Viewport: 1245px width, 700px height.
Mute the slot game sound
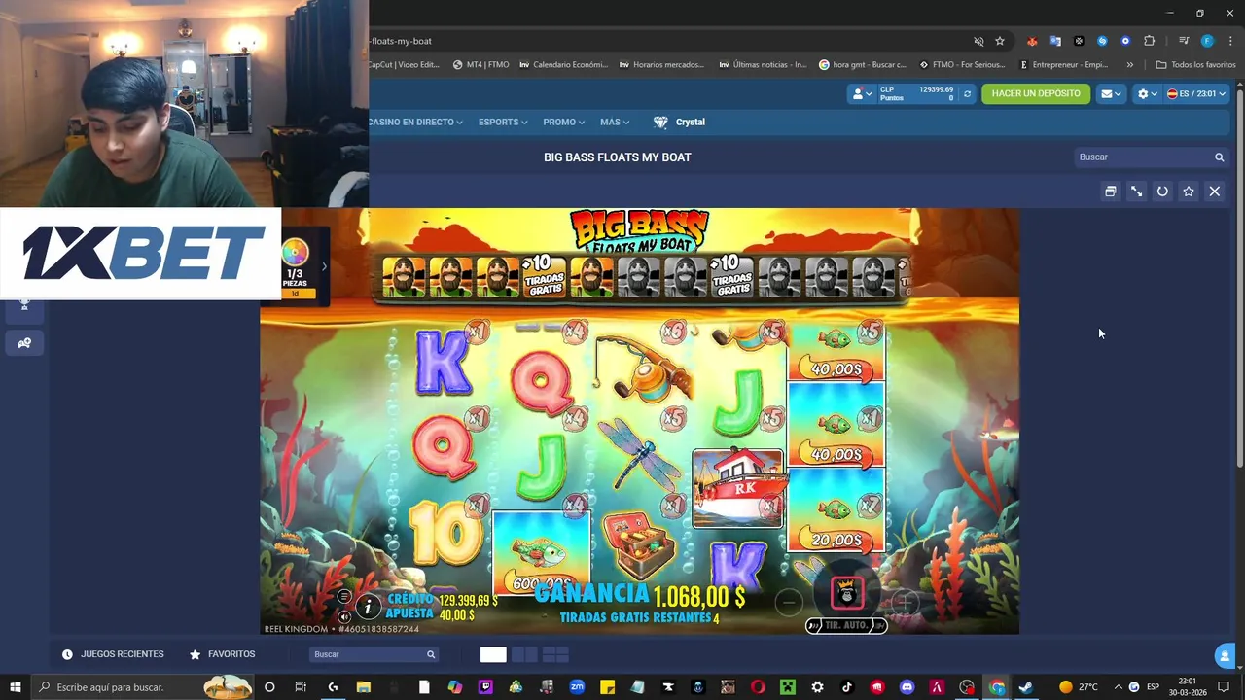point(343,616)
